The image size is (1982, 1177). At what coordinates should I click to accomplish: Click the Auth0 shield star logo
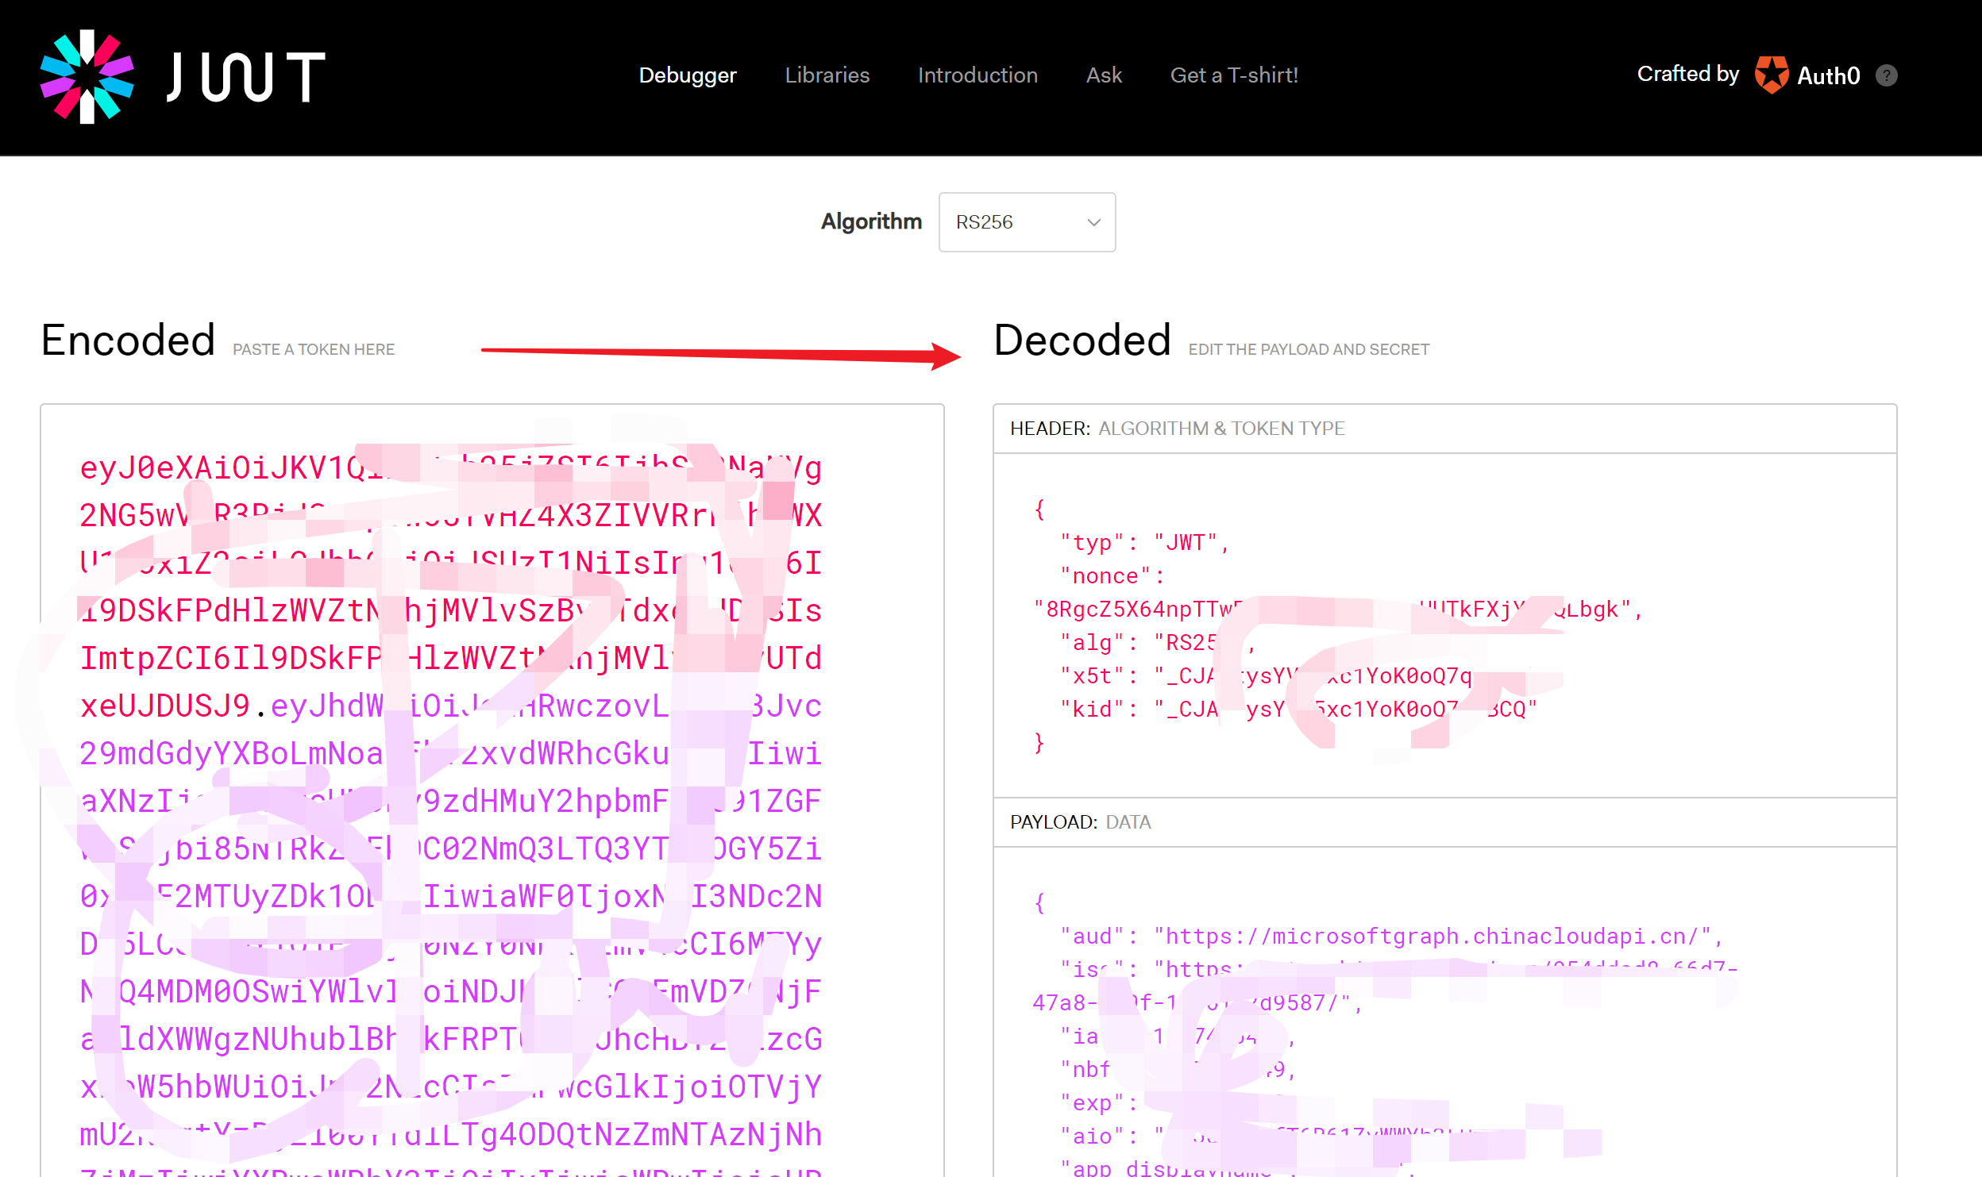pos(1771,75)
